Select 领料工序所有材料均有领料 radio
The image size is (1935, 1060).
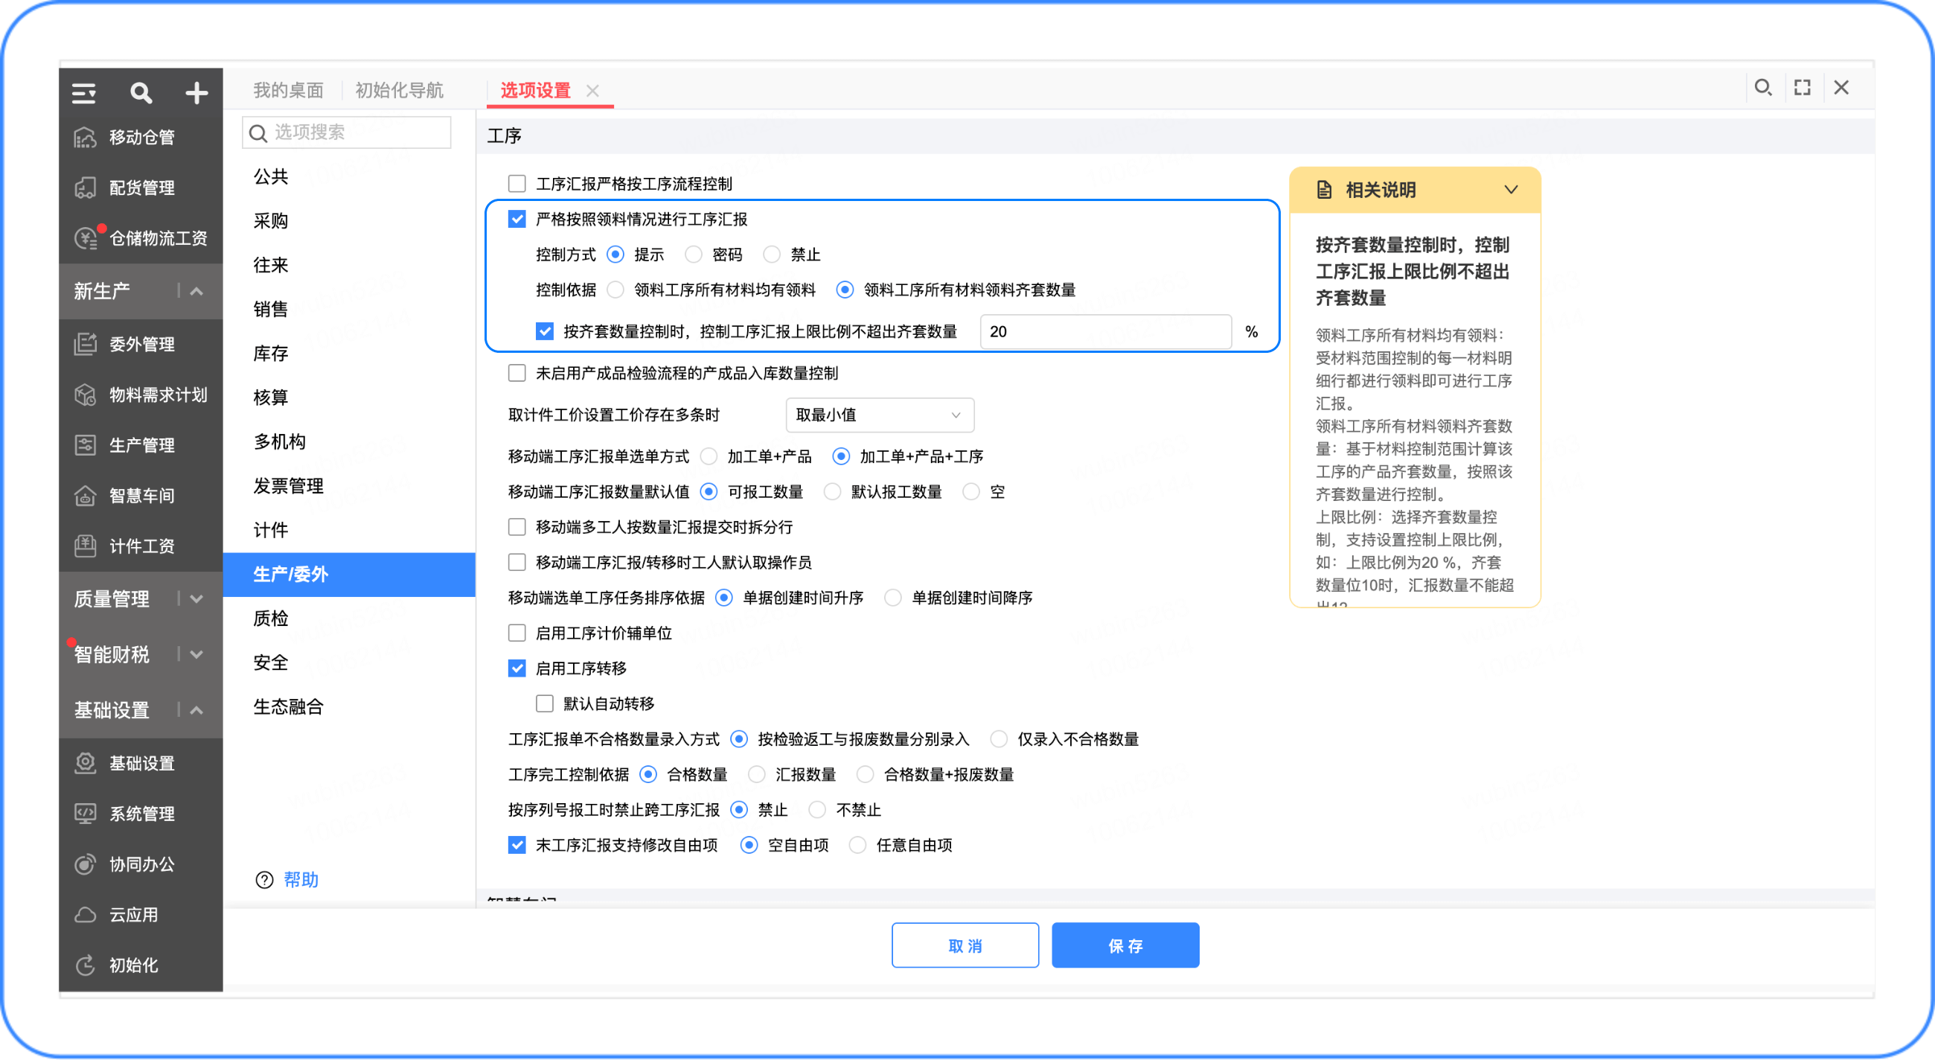tap(615, 290)
